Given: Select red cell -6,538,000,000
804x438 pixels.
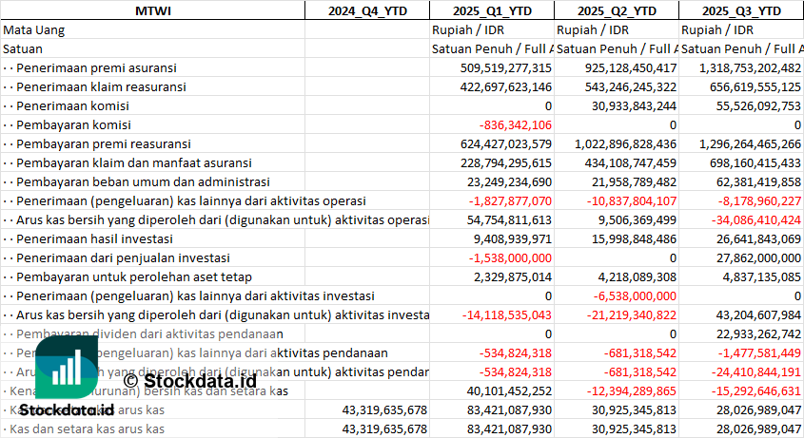Looking at the screenshot, I should point(617,295).
